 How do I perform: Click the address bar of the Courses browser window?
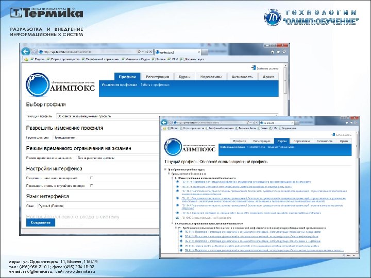coord(209,123)
